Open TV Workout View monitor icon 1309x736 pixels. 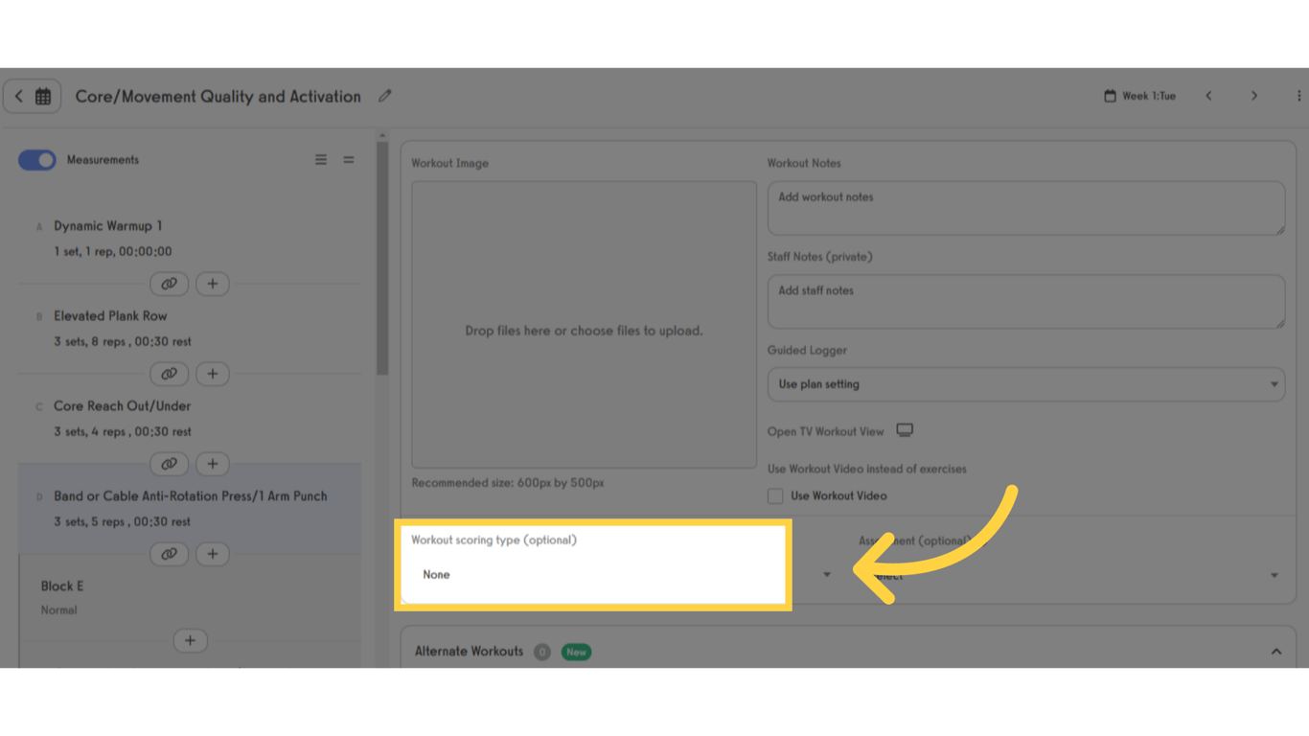905,430
